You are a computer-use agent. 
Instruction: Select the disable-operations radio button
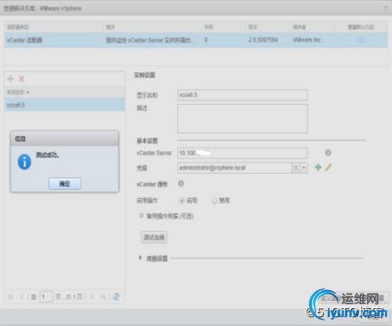[x=214, y=200]
